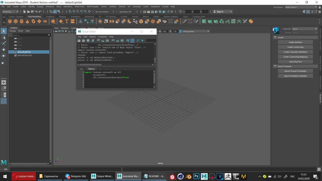The image size is (322, 181).
Task: Expand the Character dropdown set to None
Action: click(x=304, y=29)
